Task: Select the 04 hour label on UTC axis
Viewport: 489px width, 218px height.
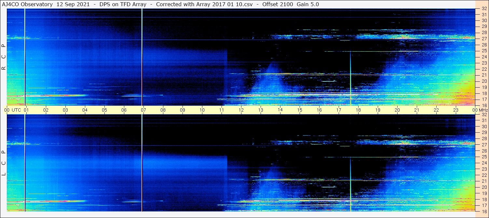Action: [x=85, y=110]
